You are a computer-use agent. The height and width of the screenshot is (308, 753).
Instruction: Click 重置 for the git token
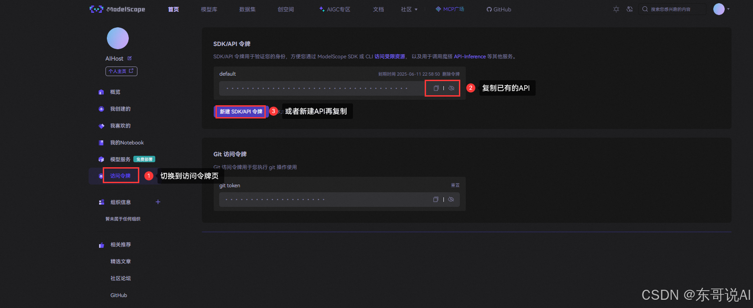point(455,185)
